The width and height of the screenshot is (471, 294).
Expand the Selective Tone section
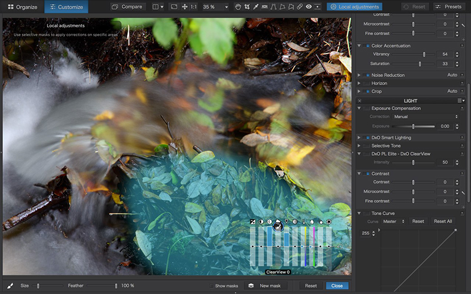(x=359, y=145)
